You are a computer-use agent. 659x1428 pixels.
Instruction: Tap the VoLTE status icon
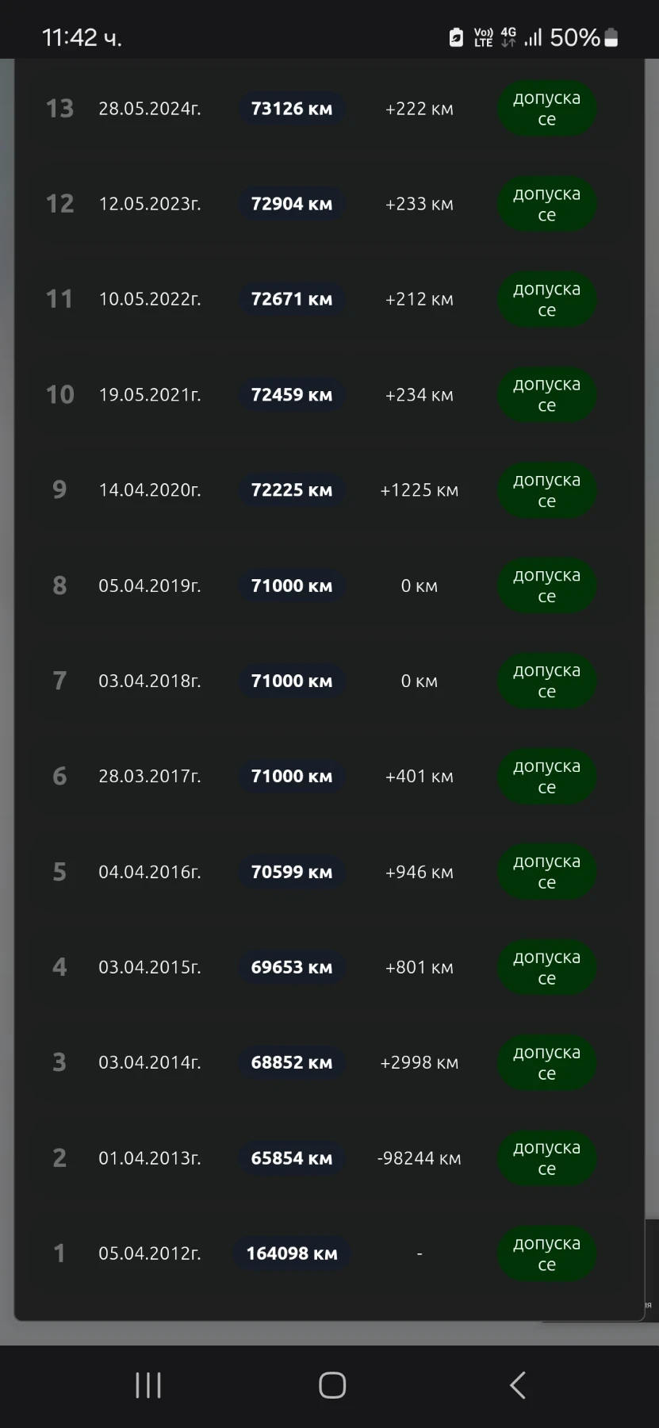pos(483,37)
